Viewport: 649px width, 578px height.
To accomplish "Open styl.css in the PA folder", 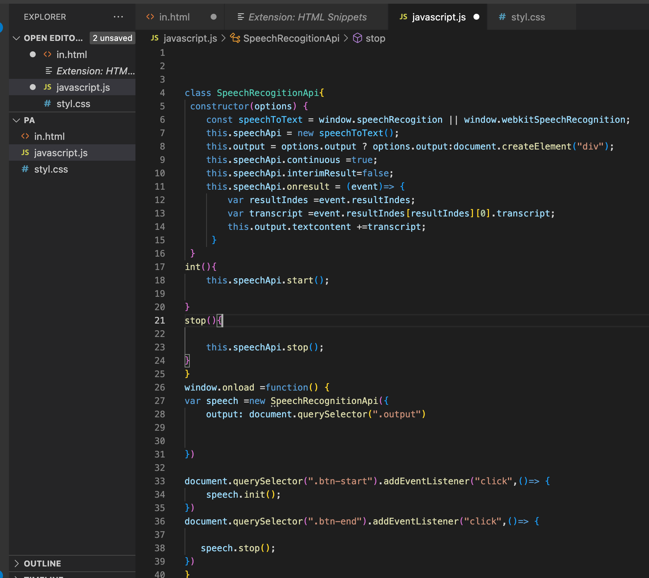I will (72, 169).
